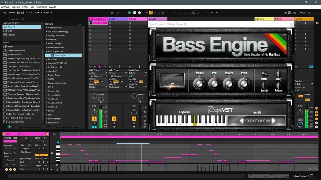Click the Bass Engine Pitch knob
The width and height of the screenshot is (321, 180).
pyautogui.click(x=244, y=83)
